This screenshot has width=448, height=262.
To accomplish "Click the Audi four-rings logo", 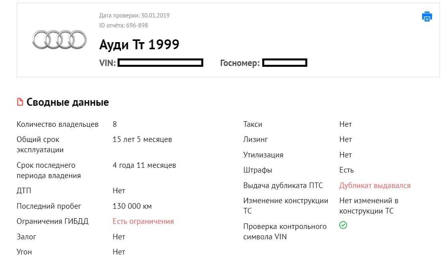I will (59, 39).
